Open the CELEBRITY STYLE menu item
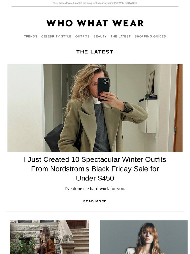 (56, 36)
